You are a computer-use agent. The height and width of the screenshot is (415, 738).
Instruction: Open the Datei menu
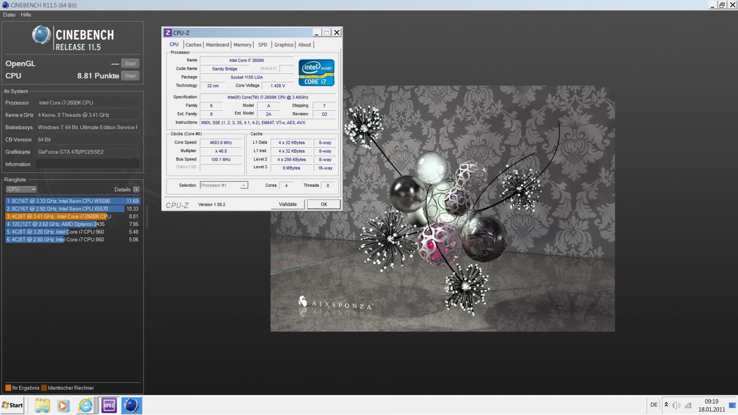[9, 15]
